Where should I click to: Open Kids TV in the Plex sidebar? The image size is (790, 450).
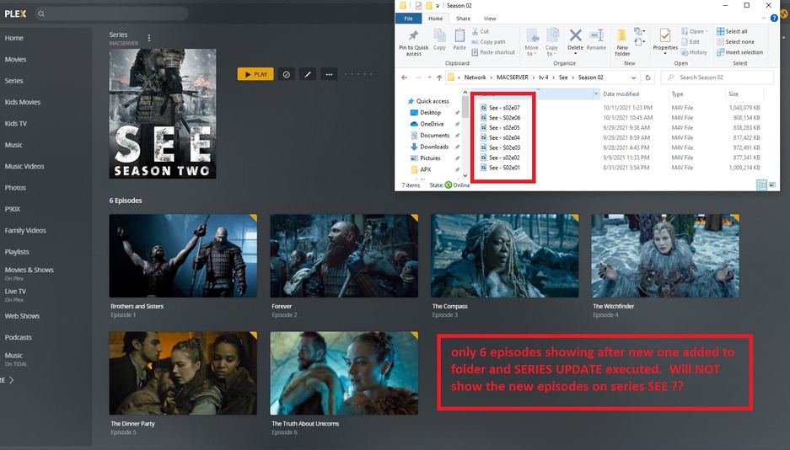coord(16,123)
